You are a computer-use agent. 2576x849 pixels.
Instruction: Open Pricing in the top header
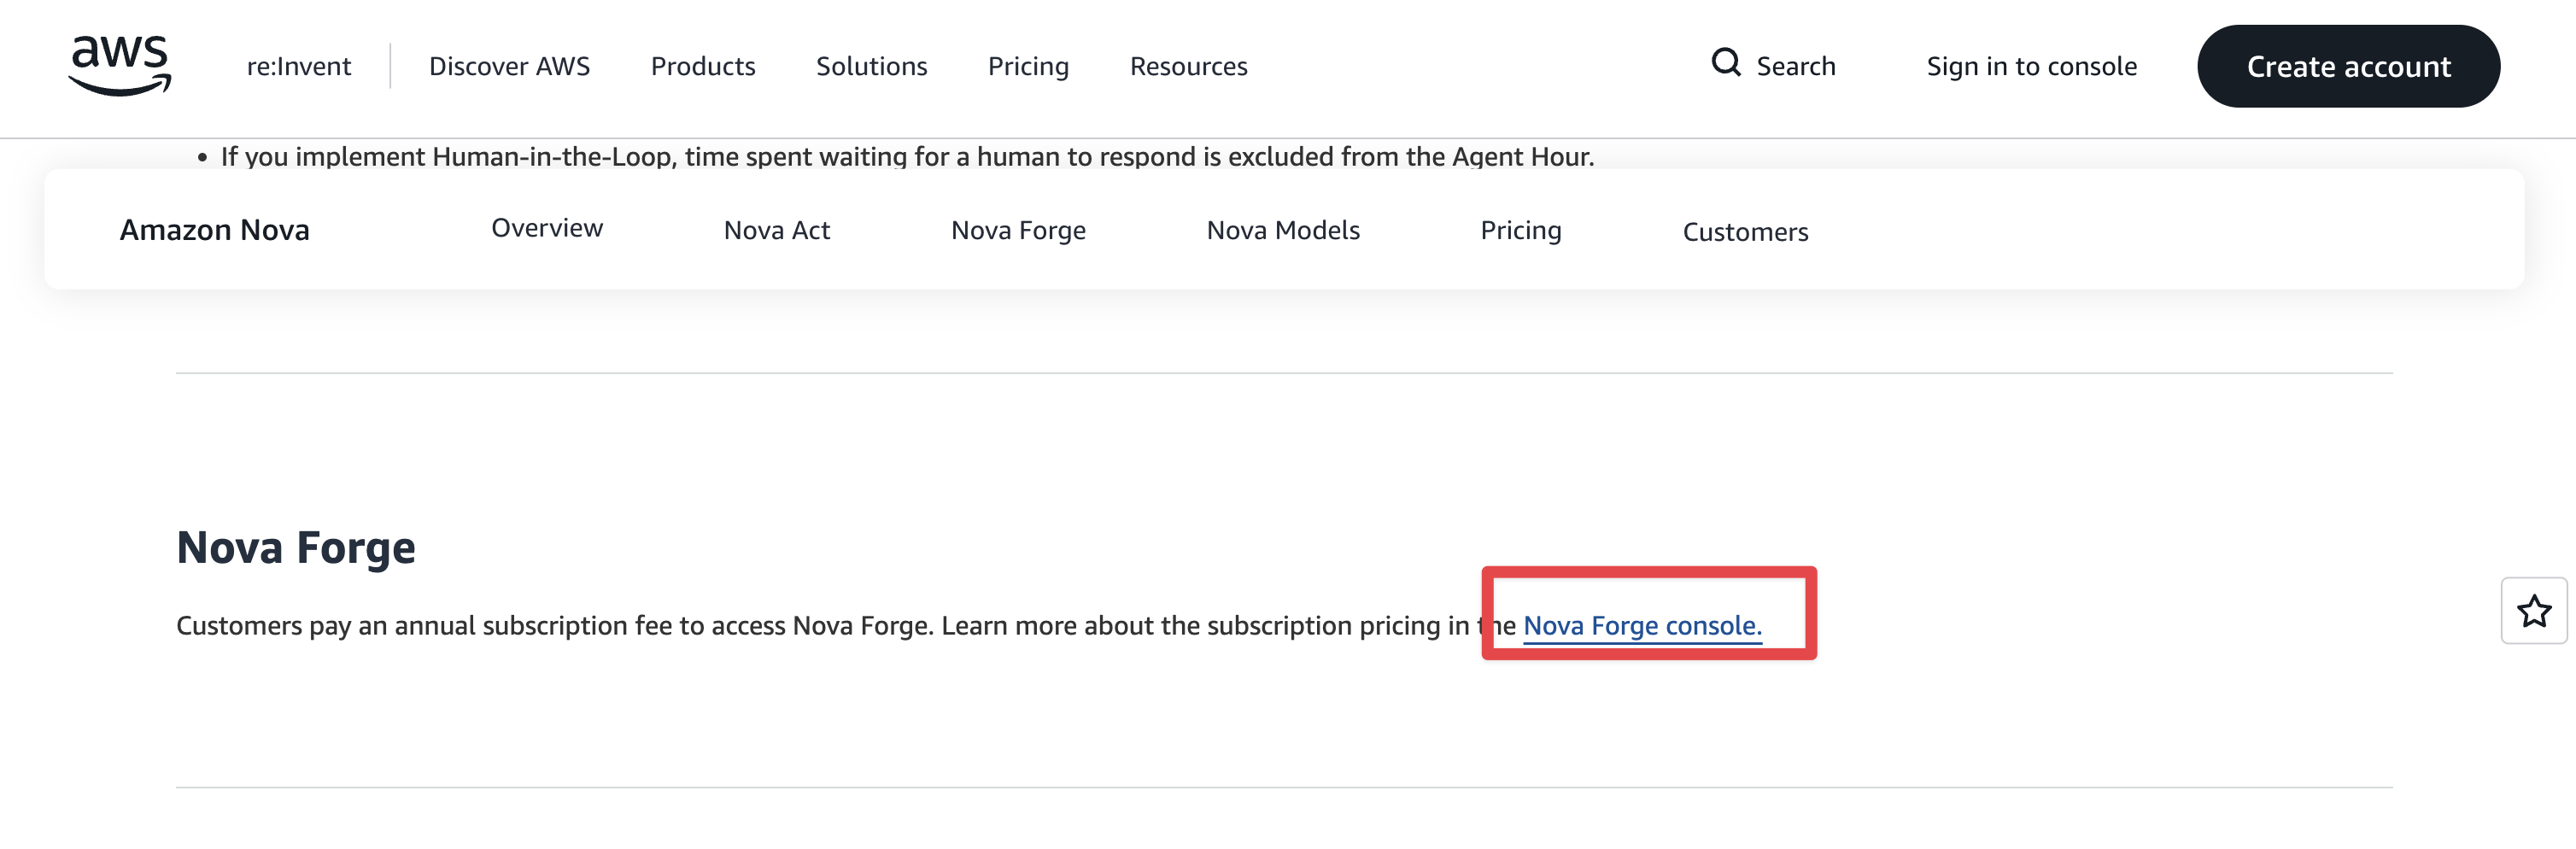pyautogui.click(x=1028, y=66)
